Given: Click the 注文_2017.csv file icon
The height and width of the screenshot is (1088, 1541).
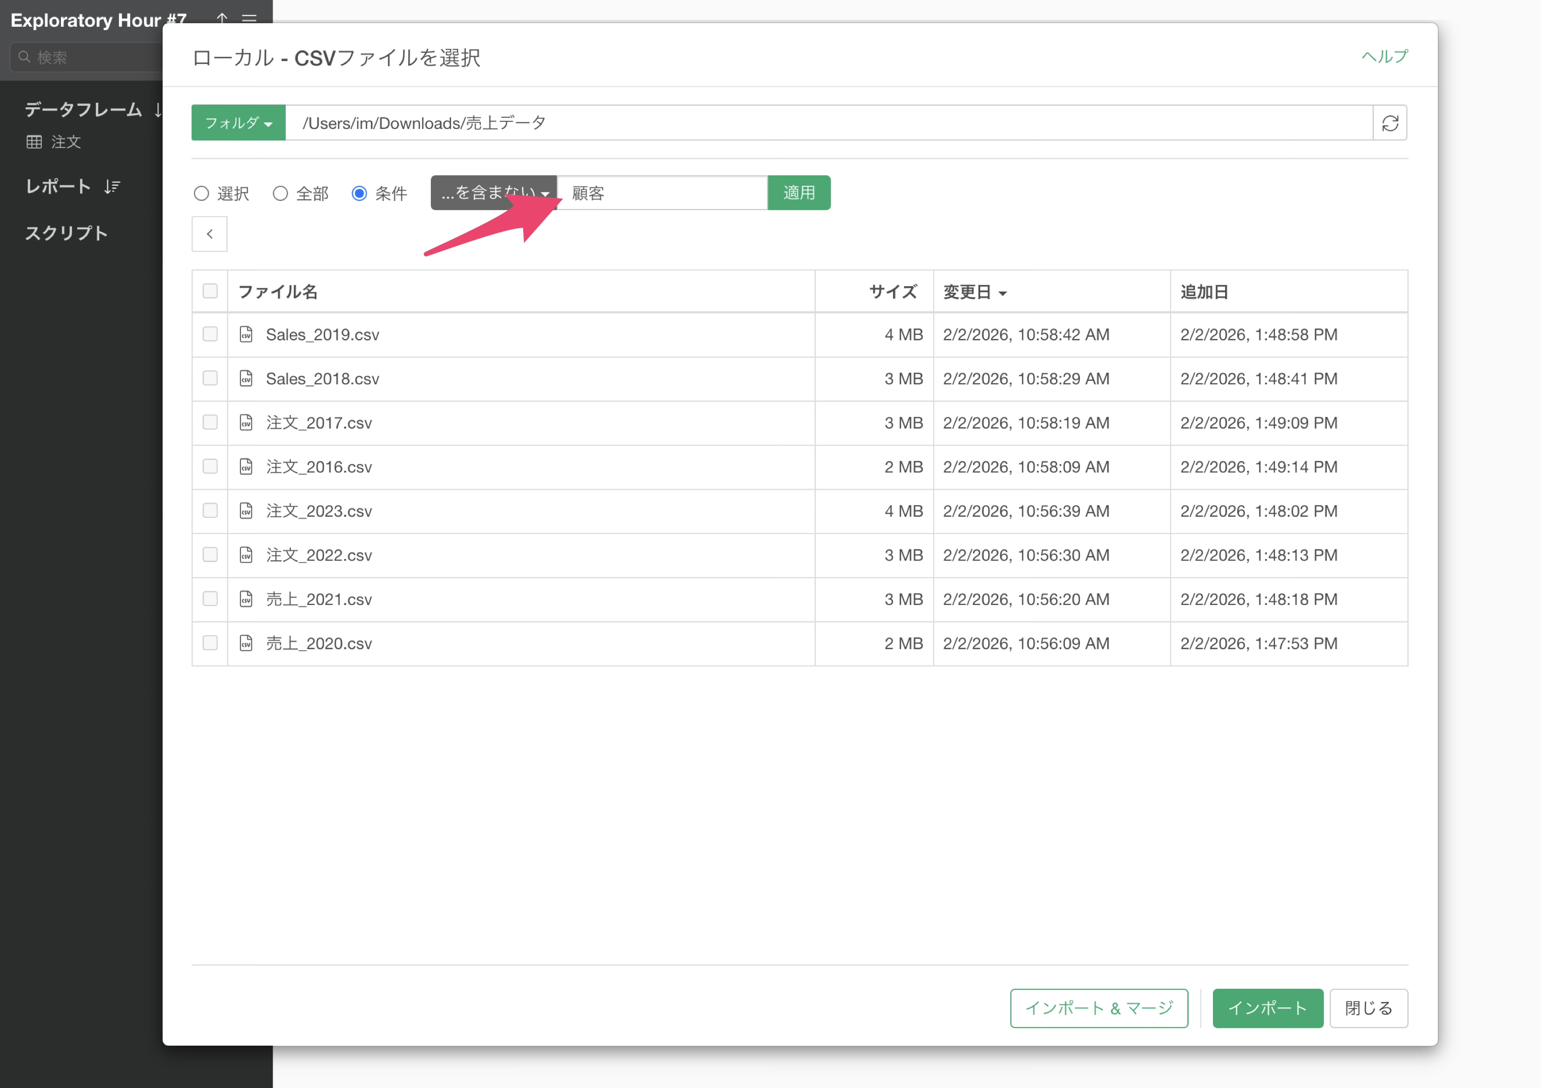Looking at the screenshot, I should point(246,423).
